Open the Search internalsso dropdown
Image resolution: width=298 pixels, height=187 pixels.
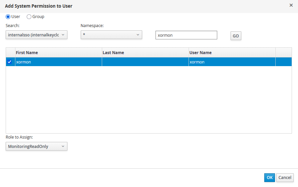tap(36, 35)
